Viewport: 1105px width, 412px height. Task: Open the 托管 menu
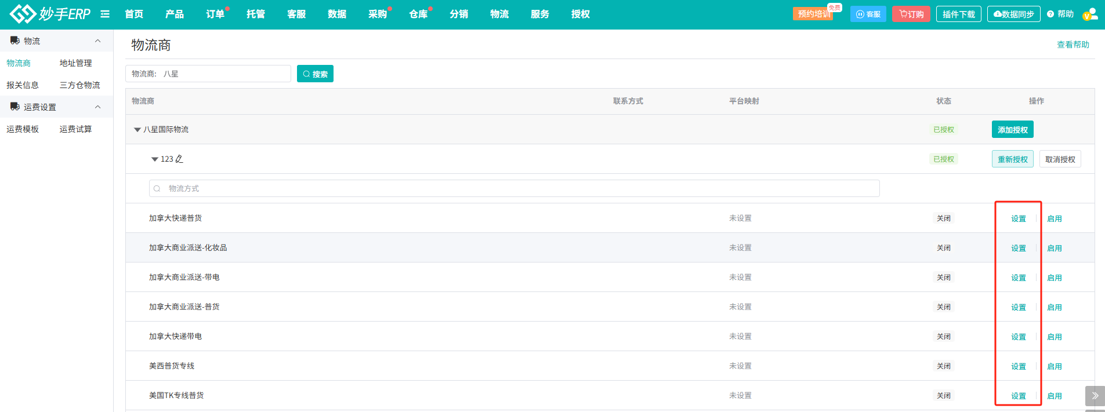point(256,14)
